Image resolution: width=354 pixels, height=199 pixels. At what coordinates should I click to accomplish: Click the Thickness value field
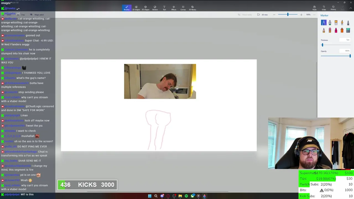tap(345, 40)
